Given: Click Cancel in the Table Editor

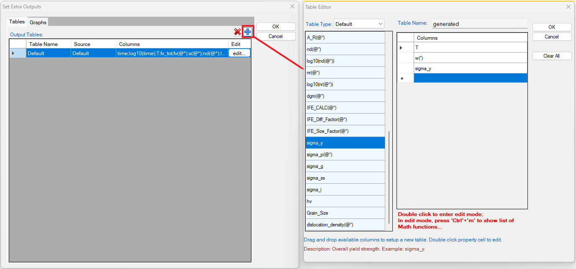Looking at the screenshot, I should click(x=552, y=37).
